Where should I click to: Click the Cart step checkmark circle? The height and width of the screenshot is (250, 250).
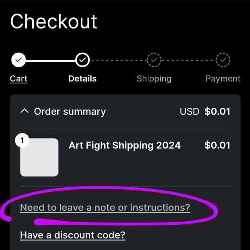(x=18, y=60)
